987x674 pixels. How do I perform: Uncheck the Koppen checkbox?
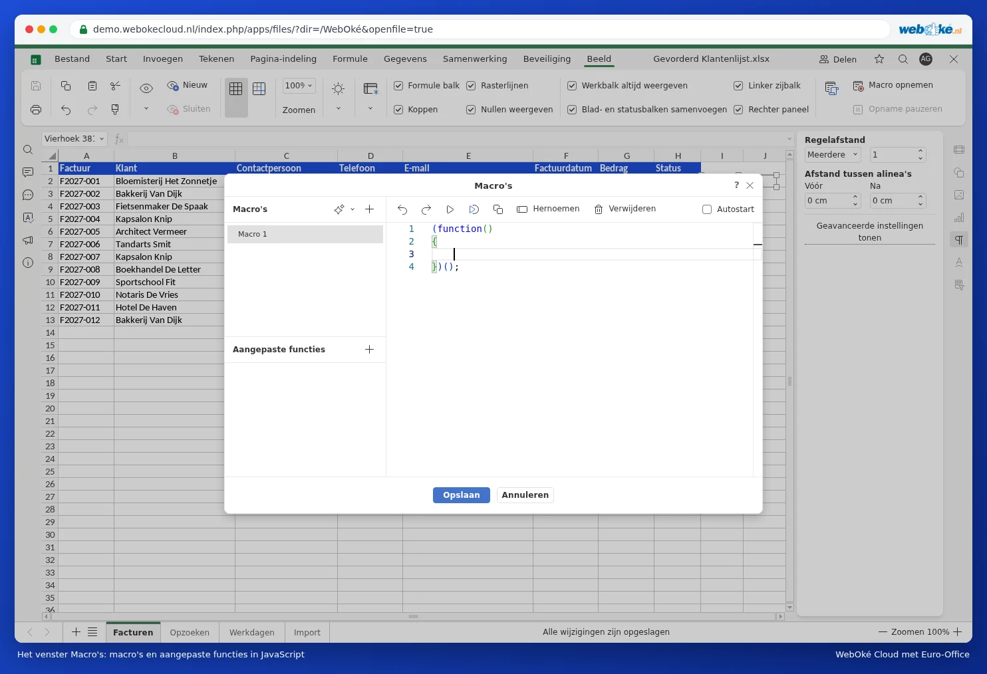(398, 110)
